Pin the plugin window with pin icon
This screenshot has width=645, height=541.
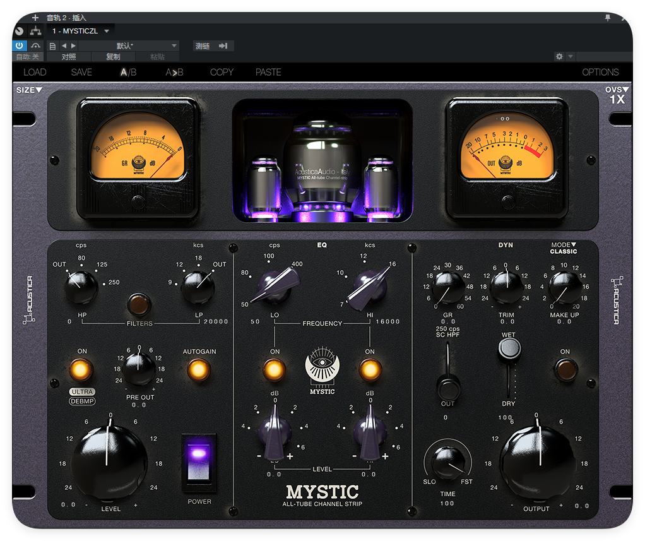click(x=608, y=18)
